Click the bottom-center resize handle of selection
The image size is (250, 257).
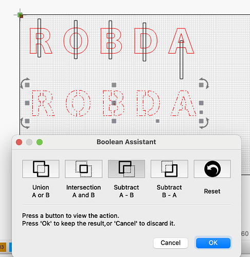coord(114,121)
